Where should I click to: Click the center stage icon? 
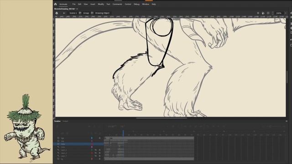[258, 13]
